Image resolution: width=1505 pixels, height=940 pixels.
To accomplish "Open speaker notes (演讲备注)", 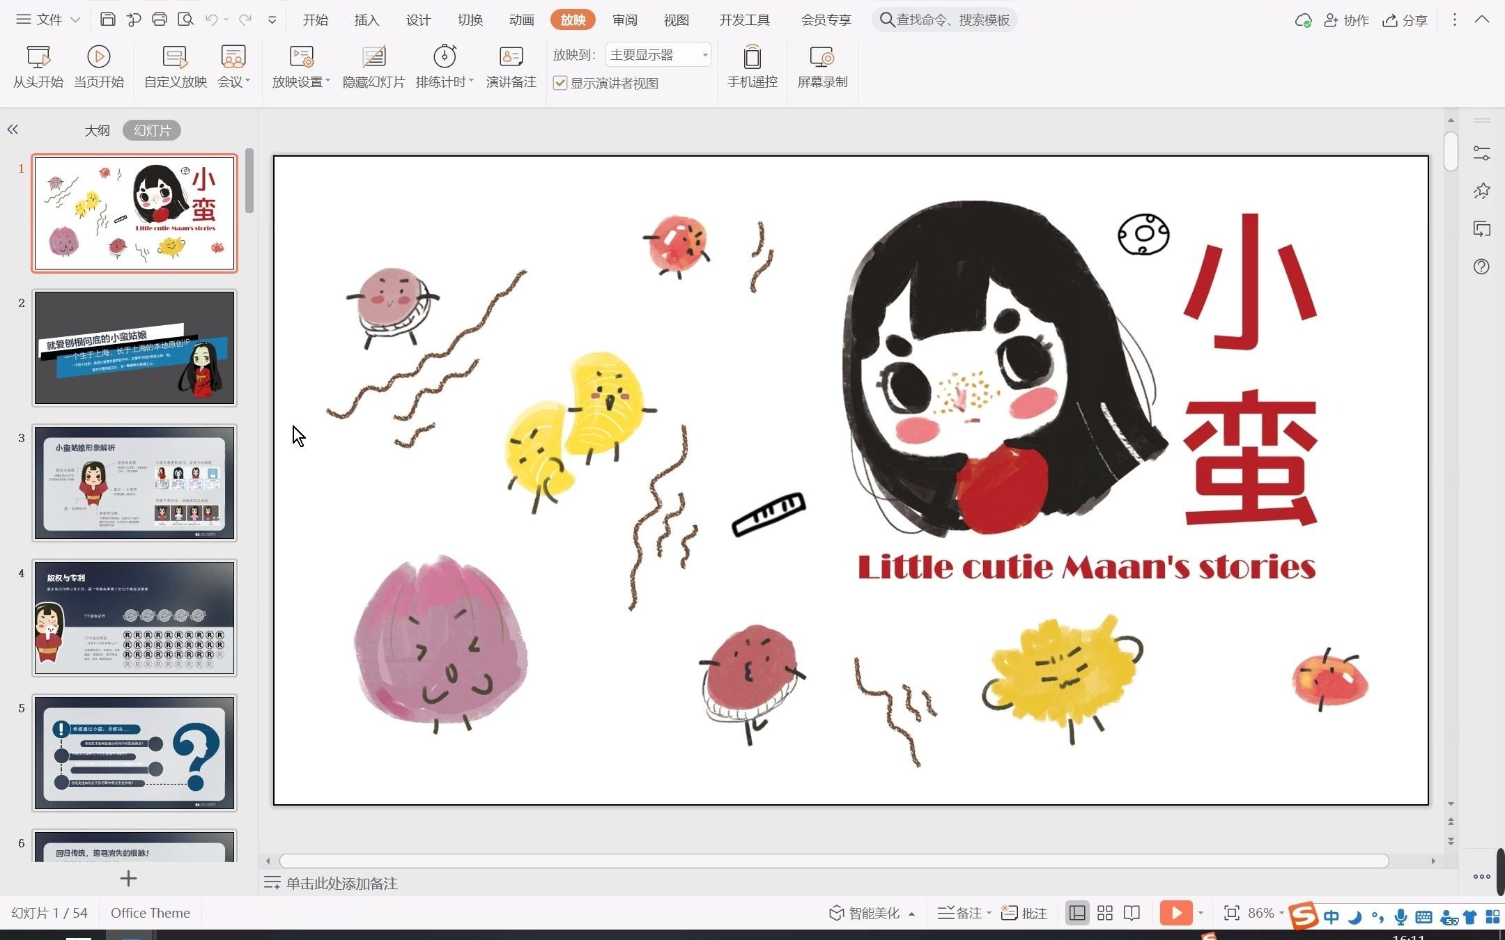I will pos(511,67).
